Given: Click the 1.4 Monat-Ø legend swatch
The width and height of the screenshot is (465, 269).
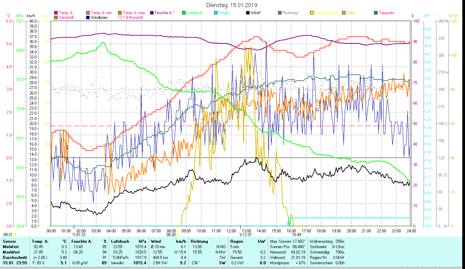Looking at the screenshot, I should tap(120, 17).
